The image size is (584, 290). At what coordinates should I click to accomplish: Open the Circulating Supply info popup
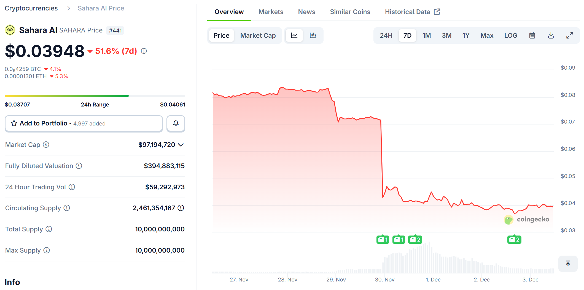[x=66, y=208]
